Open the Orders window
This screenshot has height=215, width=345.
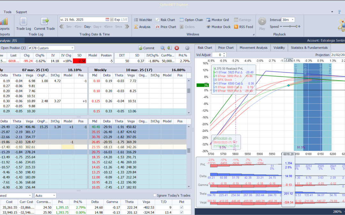187,27
